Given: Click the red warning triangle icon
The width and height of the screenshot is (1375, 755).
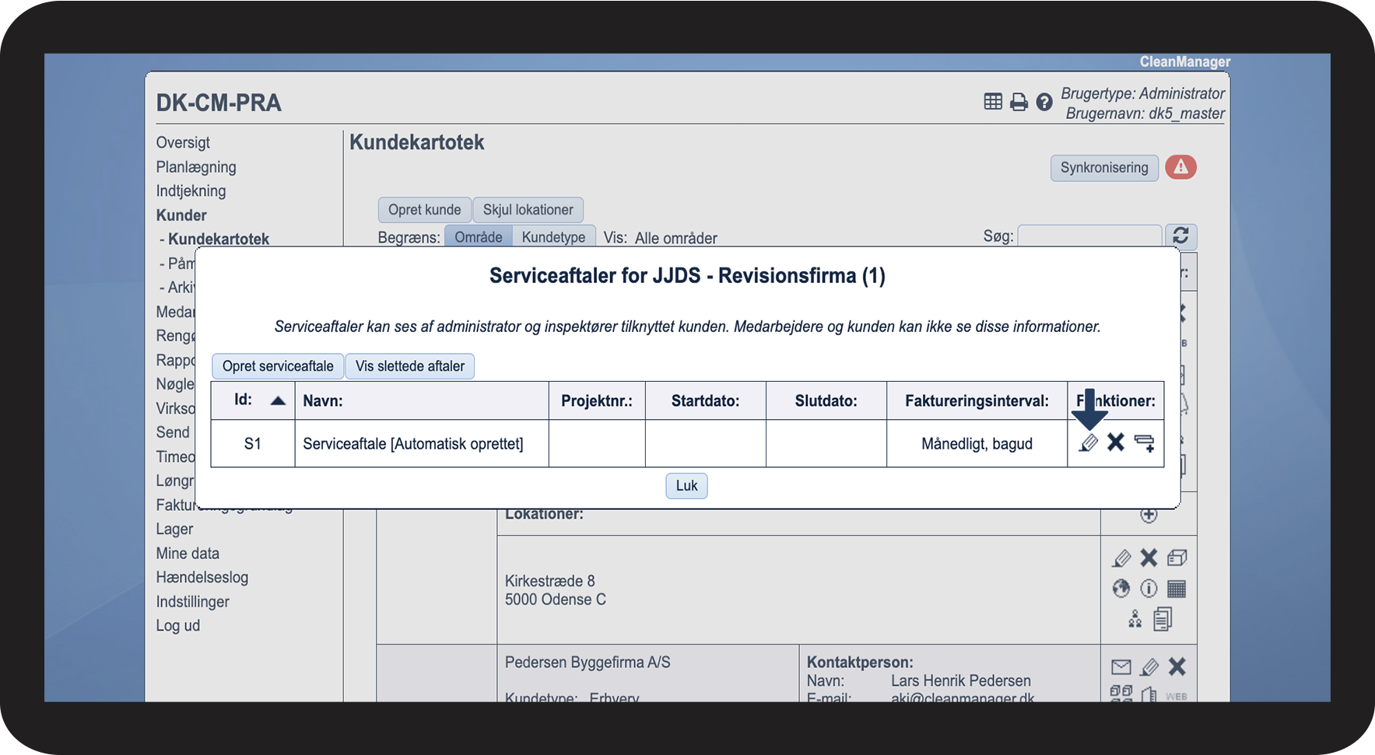Looking at the screenshot, I should click(1180, 167).
